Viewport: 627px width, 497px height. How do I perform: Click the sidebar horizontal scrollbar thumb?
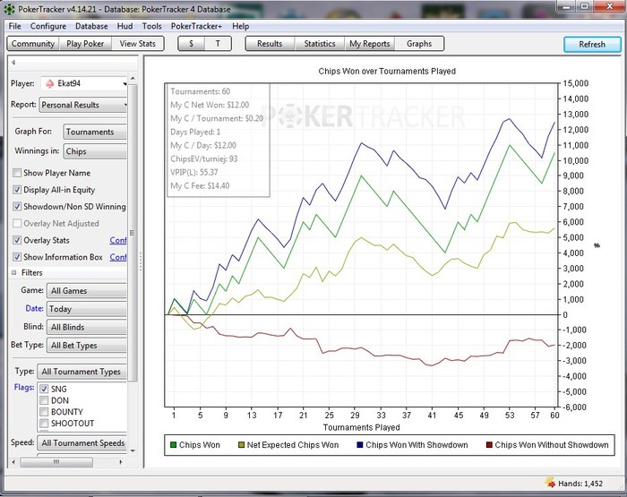56,462
